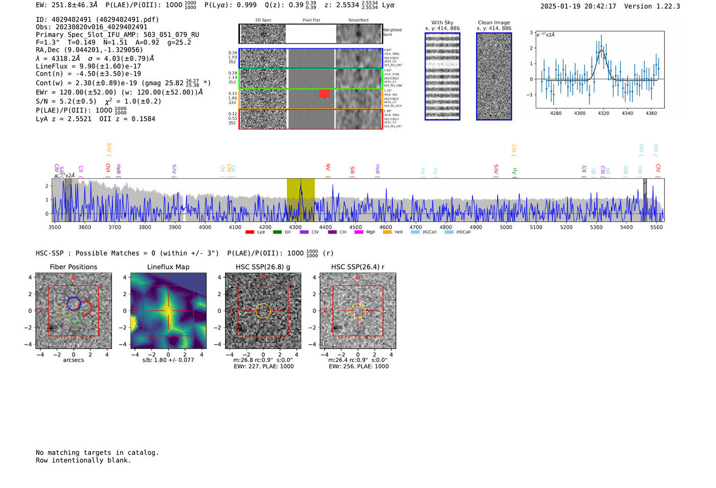Click the EWr: 256, PLAE: 1000 caption
The width and height of the screenshot is (716, 488).
(359, 367)
